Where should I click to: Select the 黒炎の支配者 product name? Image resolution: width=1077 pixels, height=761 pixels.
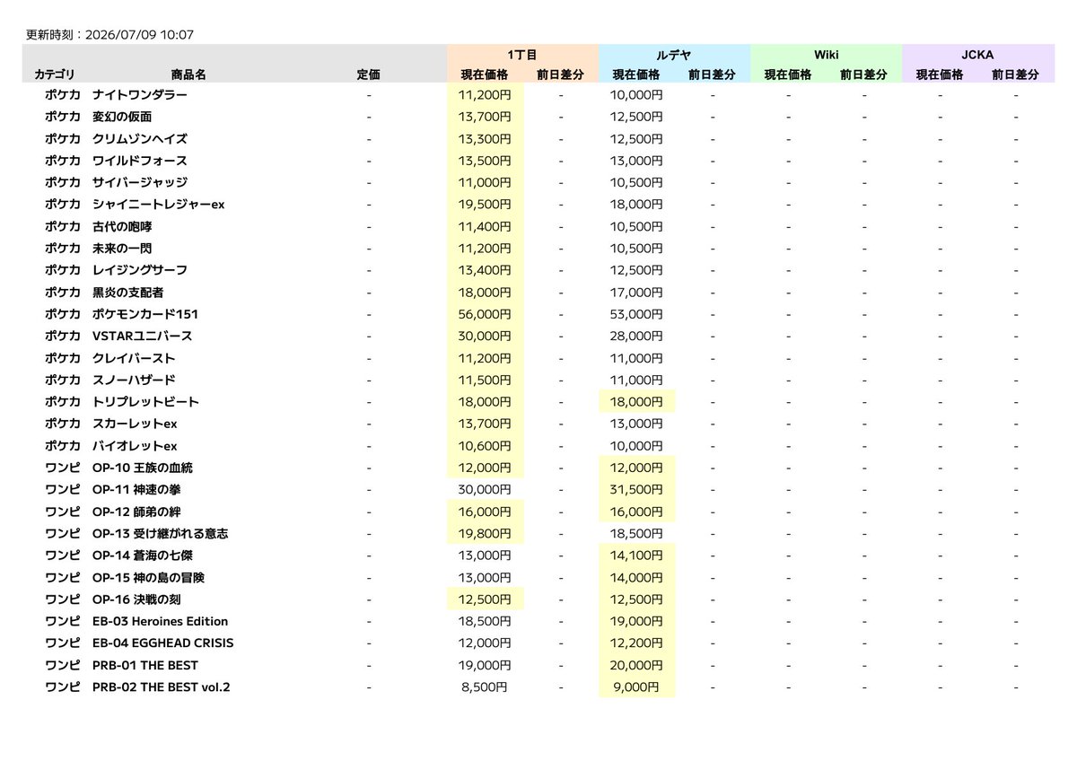[x=128, y=293]
